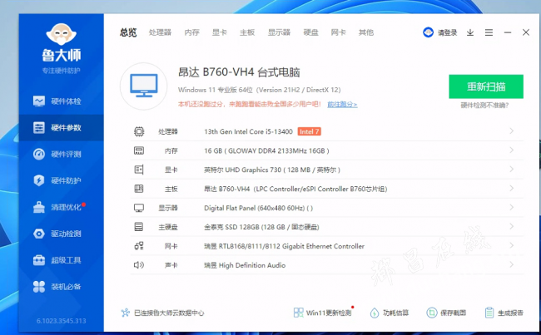
Task: Click the 网卡 network icon
Action: [139, 246]
